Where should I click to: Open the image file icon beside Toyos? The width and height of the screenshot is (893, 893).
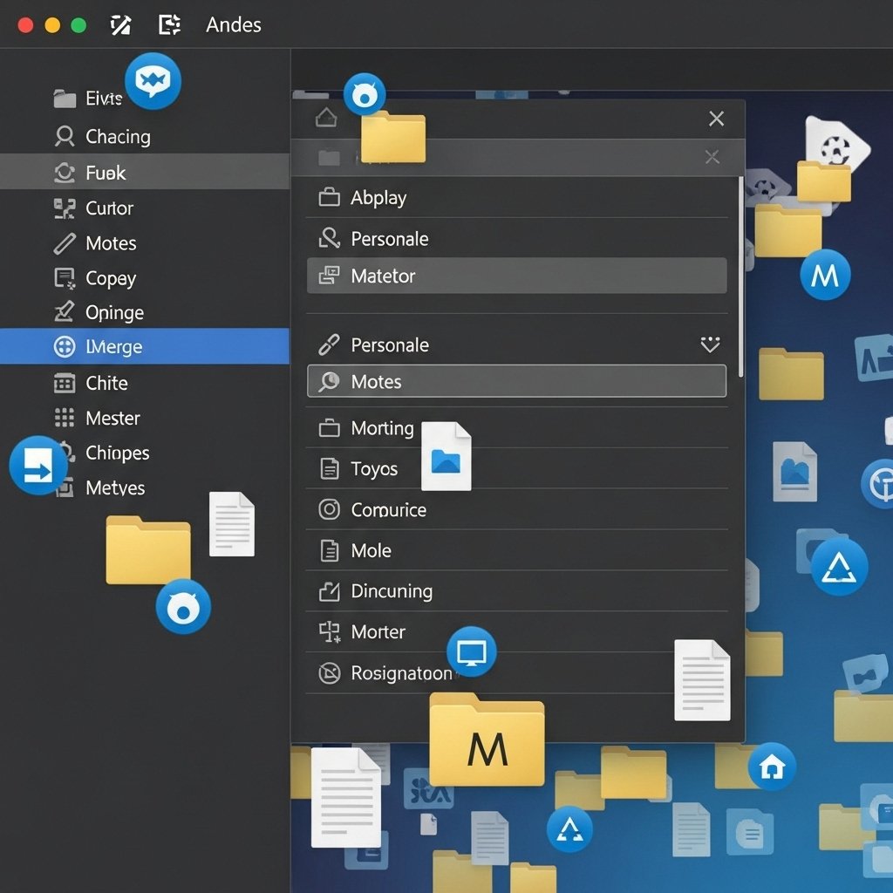tap(446, 456)
